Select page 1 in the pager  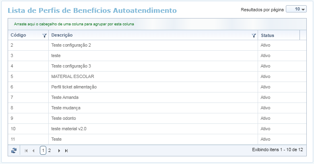coord(43,150)
